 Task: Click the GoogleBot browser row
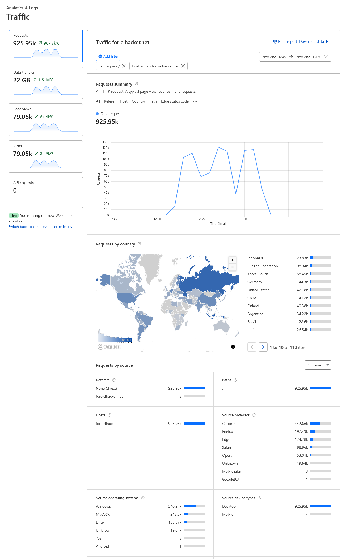click(277, 479)
